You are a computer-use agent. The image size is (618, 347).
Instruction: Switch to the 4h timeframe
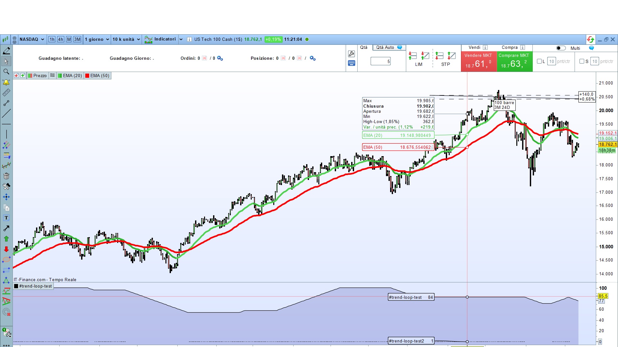(61, 39)
